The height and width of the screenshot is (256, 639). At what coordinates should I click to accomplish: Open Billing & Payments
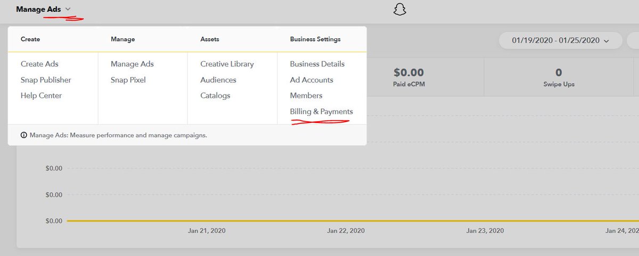tap(321, 112)
